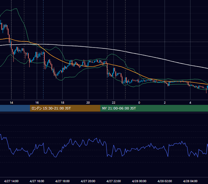Click the 18 hour label on the price chart axis
208x184 pixels.
coord(62,103)
